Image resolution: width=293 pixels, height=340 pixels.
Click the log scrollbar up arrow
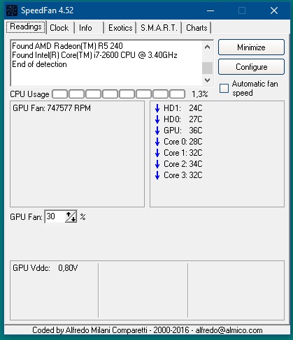[207, 47]
